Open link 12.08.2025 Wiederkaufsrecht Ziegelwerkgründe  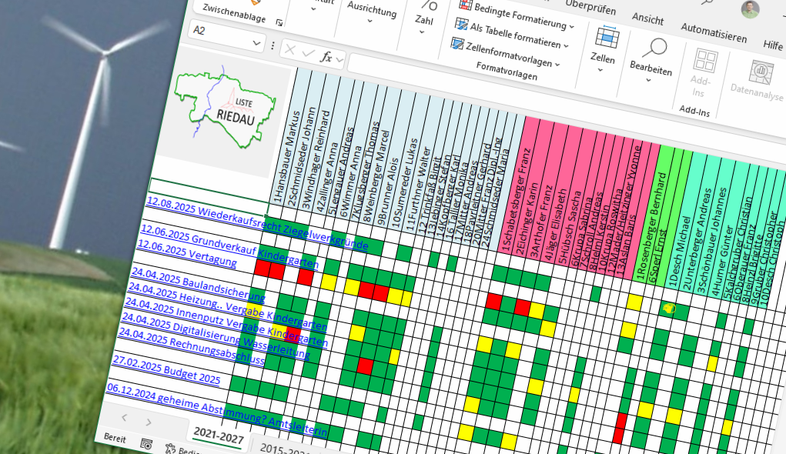coord(258,223)
